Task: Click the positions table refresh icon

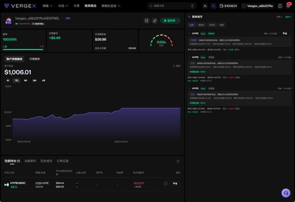Action: (x=177, y=161)
